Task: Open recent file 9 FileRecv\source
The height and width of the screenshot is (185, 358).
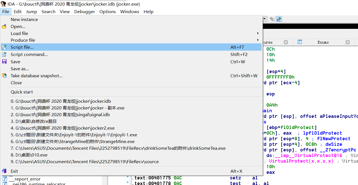Action: point(131,161)
